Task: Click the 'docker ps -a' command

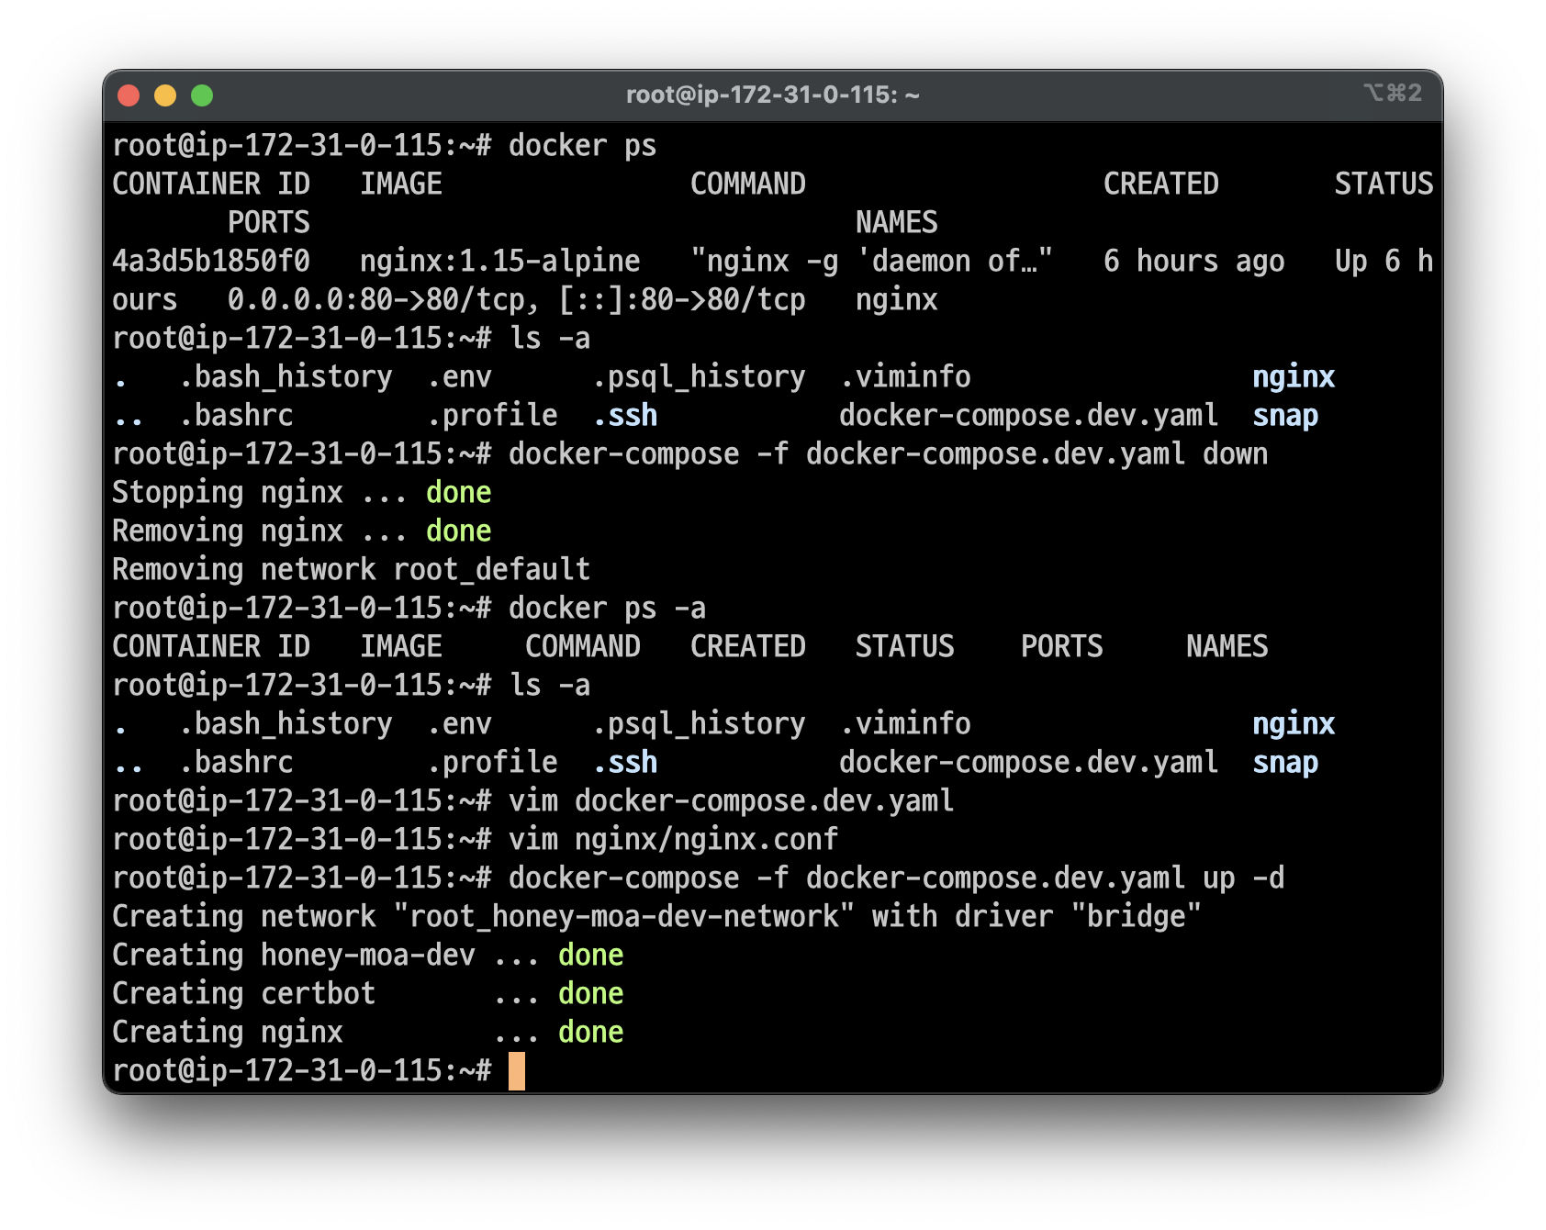Action: pyautogui.click(x=607, y=608)
